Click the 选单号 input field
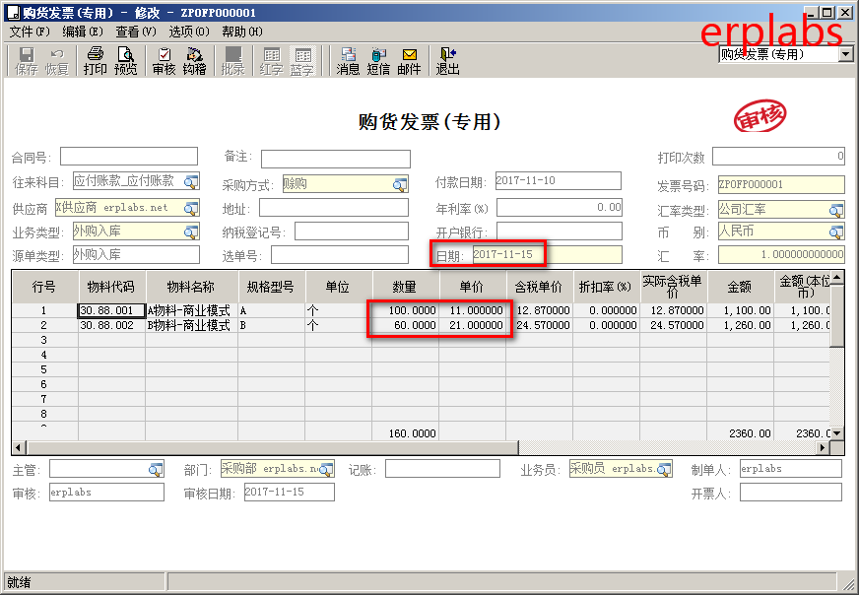859x595 pixels. point(340,255)
